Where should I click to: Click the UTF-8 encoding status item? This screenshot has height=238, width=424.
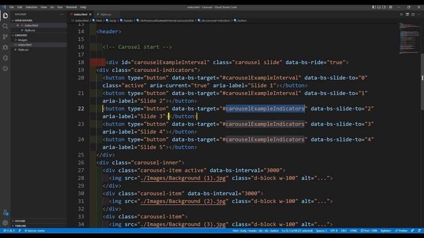[334, 231]
